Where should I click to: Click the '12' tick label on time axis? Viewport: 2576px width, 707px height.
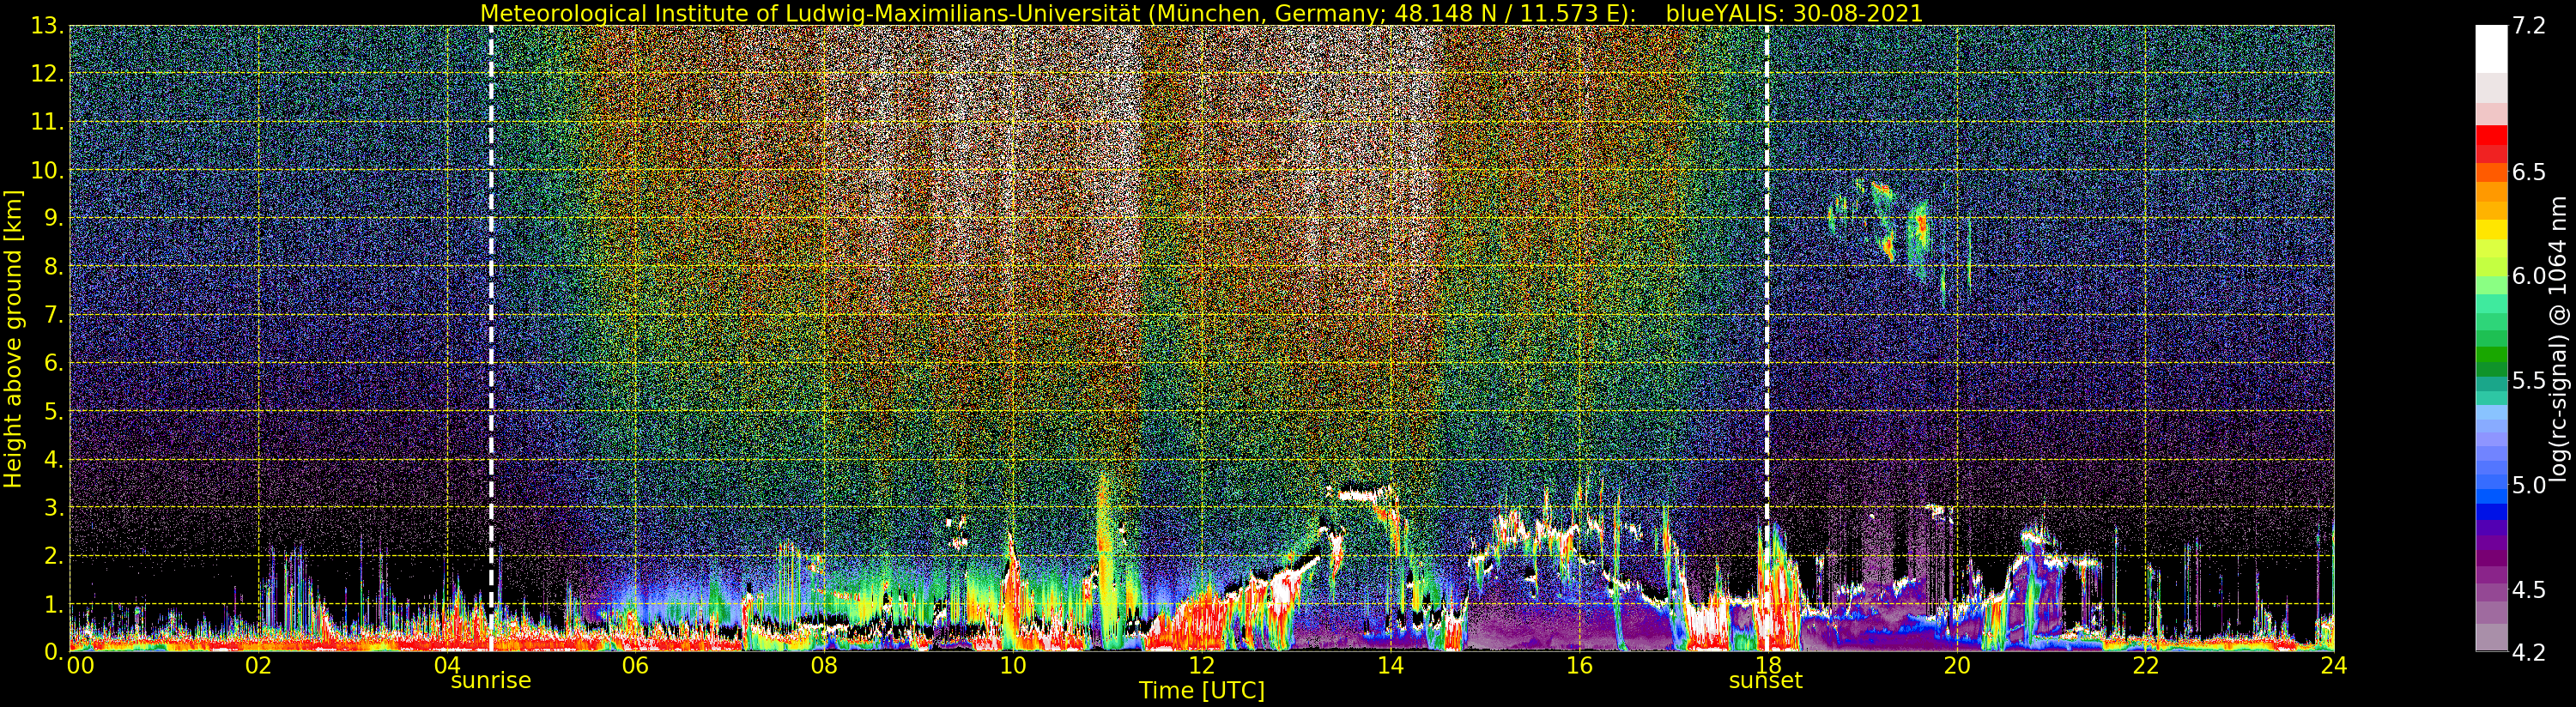pos(1202,666)
